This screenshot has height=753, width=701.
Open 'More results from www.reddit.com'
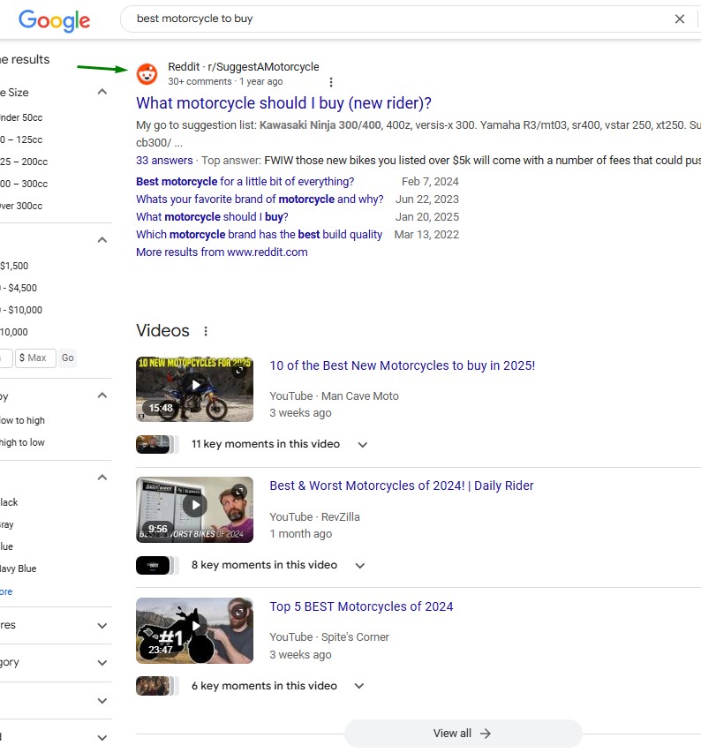222,252
